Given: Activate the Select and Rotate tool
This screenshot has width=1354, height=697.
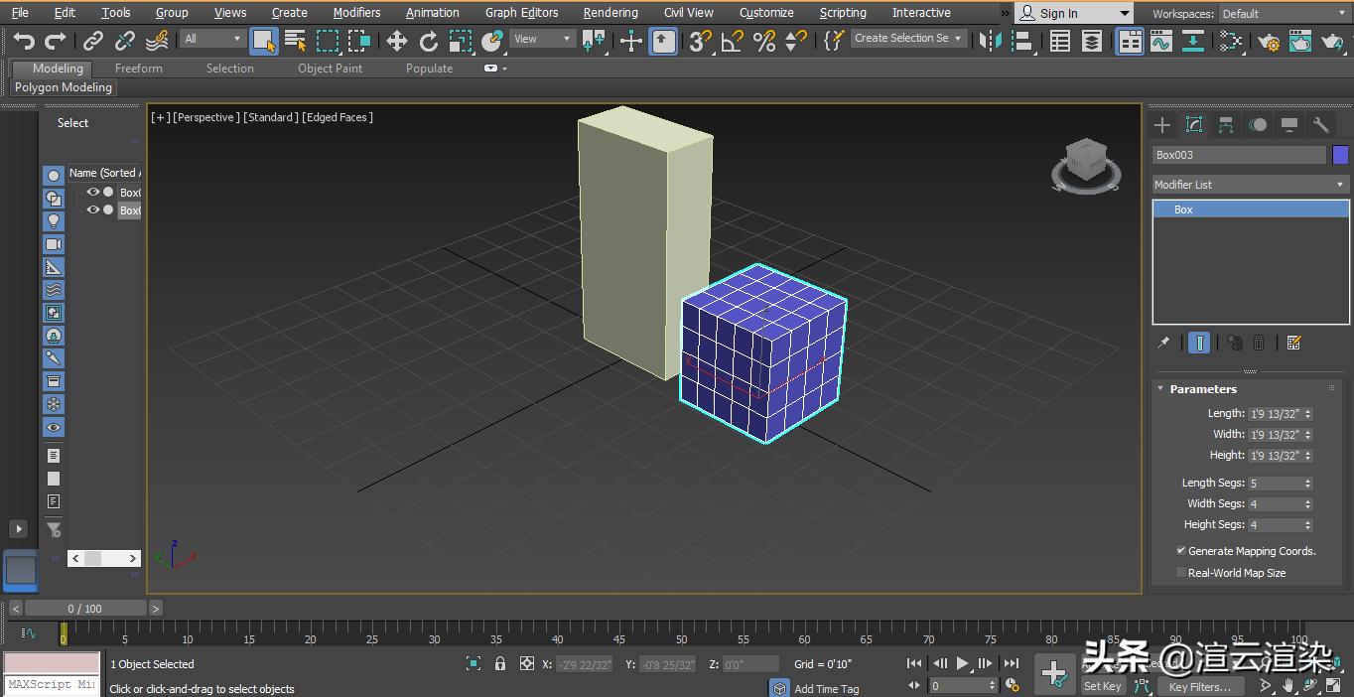Looking at the screenshot, I should 428,40.
